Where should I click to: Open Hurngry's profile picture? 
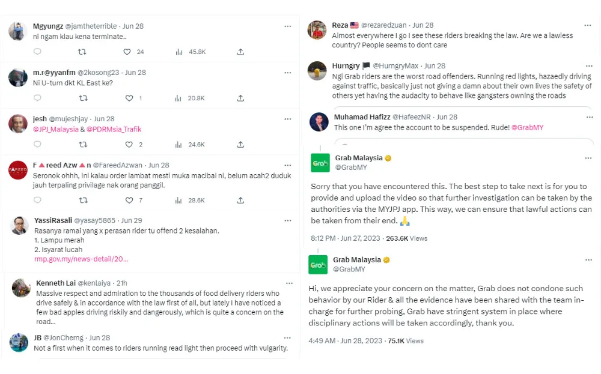tap(317, 71)
